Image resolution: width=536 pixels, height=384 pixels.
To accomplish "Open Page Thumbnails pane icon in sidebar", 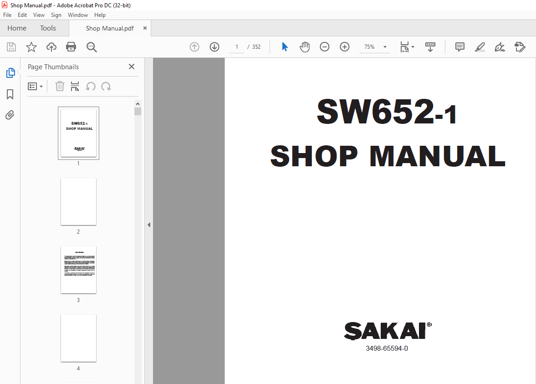I will [10, 73].
